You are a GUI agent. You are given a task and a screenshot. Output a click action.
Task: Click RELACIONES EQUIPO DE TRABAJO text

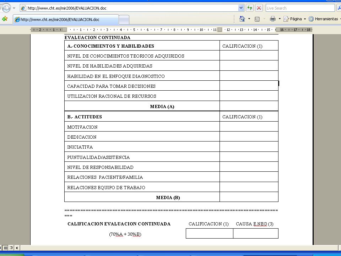point(106,187)
